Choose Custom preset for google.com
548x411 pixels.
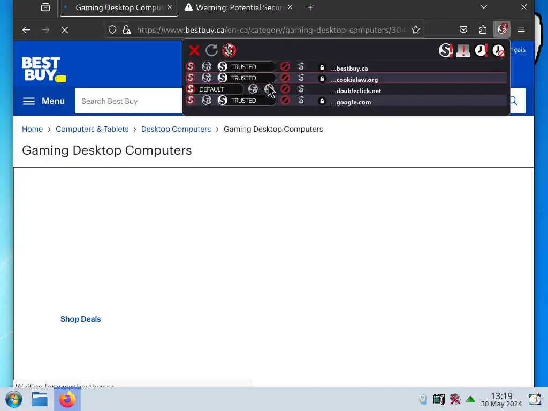pyautogui.click(x=301, y=100)
